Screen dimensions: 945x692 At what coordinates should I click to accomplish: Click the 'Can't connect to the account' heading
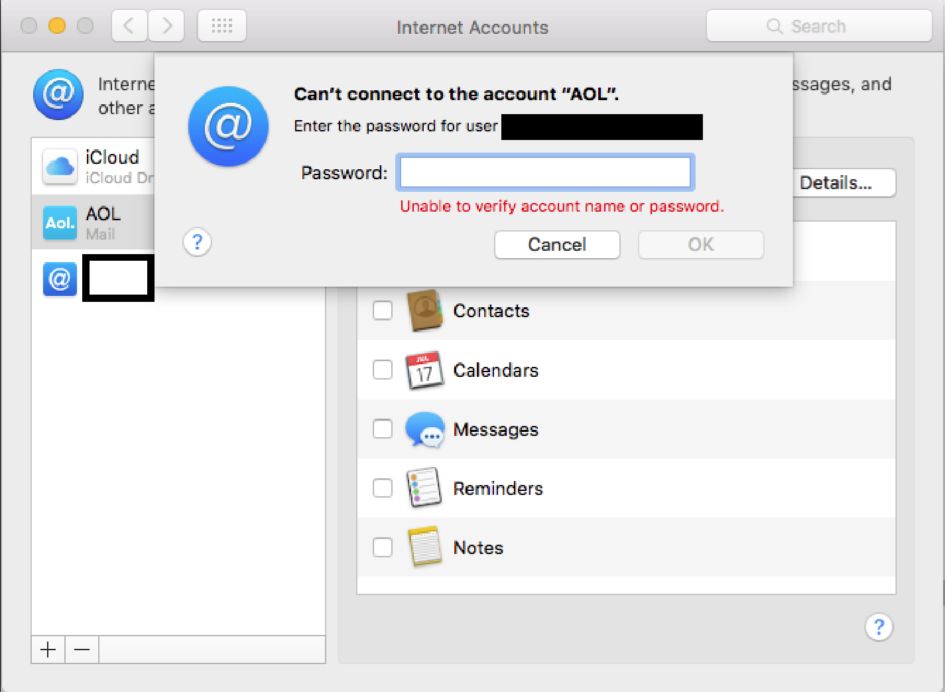click(456, 94)
